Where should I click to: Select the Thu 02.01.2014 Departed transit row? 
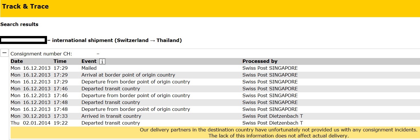coord(215,123)
